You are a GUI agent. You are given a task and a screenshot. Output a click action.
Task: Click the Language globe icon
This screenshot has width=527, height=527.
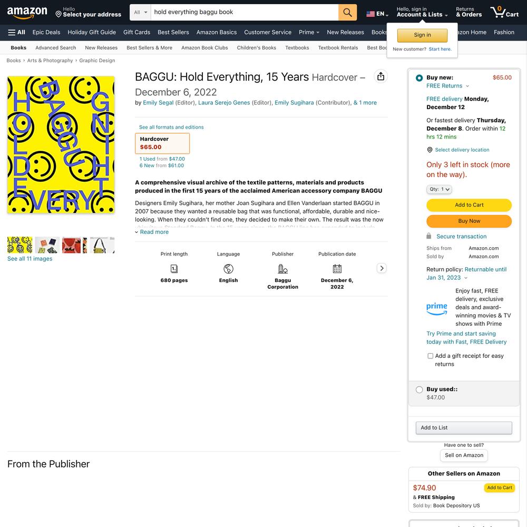228,269
